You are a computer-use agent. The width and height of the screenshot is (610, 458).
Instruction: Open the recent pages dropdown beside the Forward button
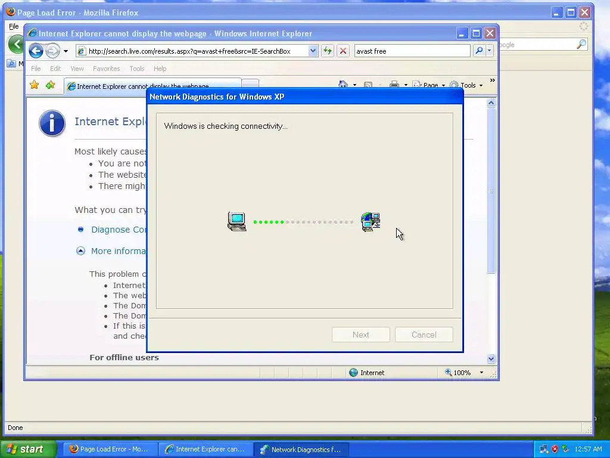(66, 51)
